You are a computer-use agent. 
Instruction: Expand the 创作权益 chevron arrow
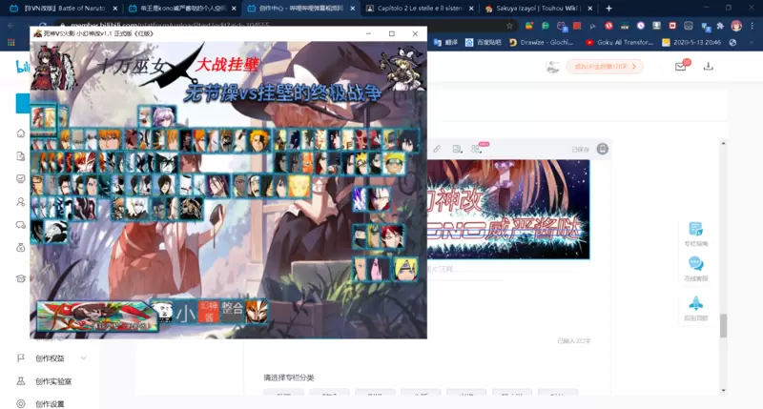tap(84, 358)
